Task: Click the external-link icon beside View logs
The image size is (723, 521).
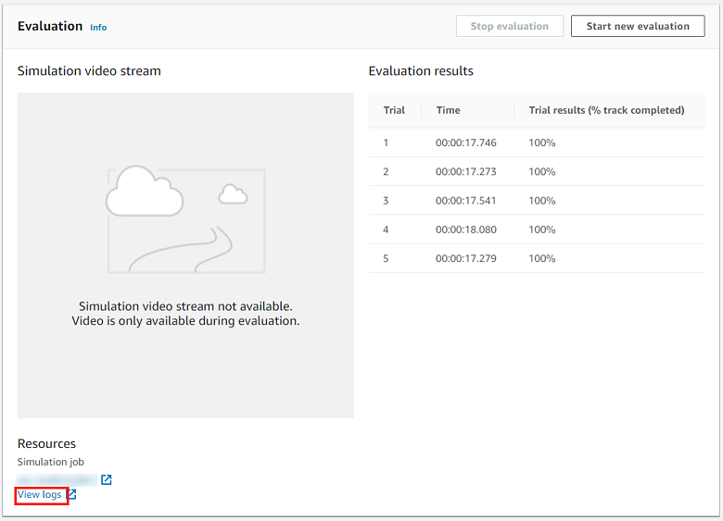Action: (72, 495)
